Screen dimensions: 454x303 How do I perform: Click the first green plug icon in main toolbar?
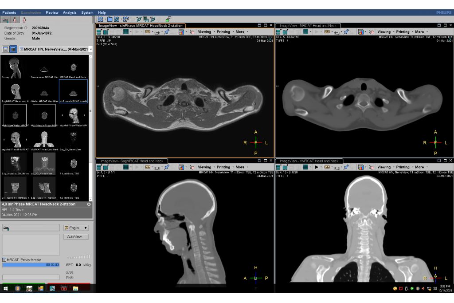(x=139, y=19)
